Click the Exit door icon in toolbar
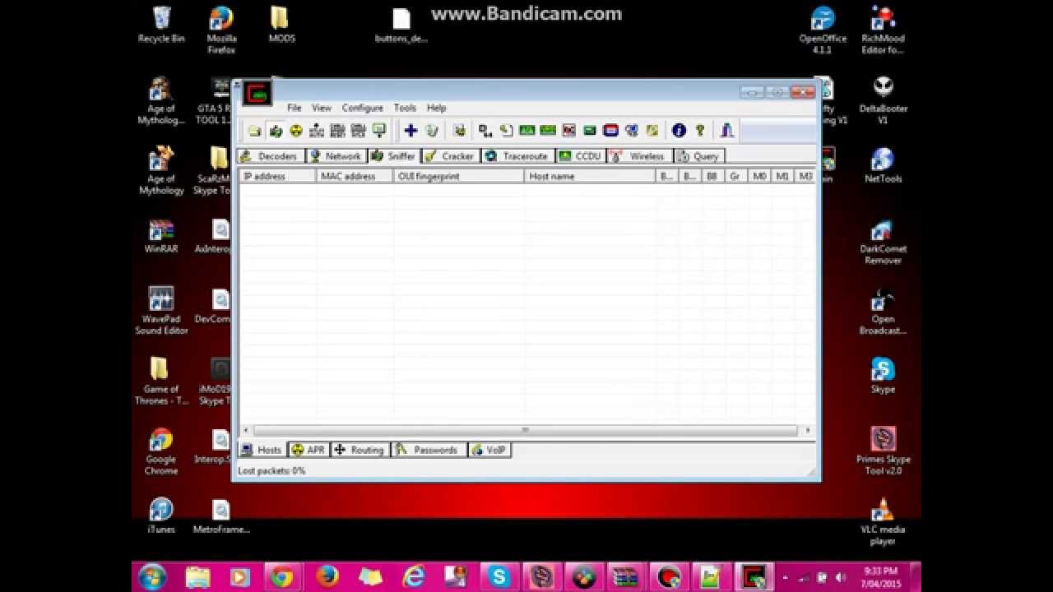Screen dimensions: 1053x592 pos(726,130)
